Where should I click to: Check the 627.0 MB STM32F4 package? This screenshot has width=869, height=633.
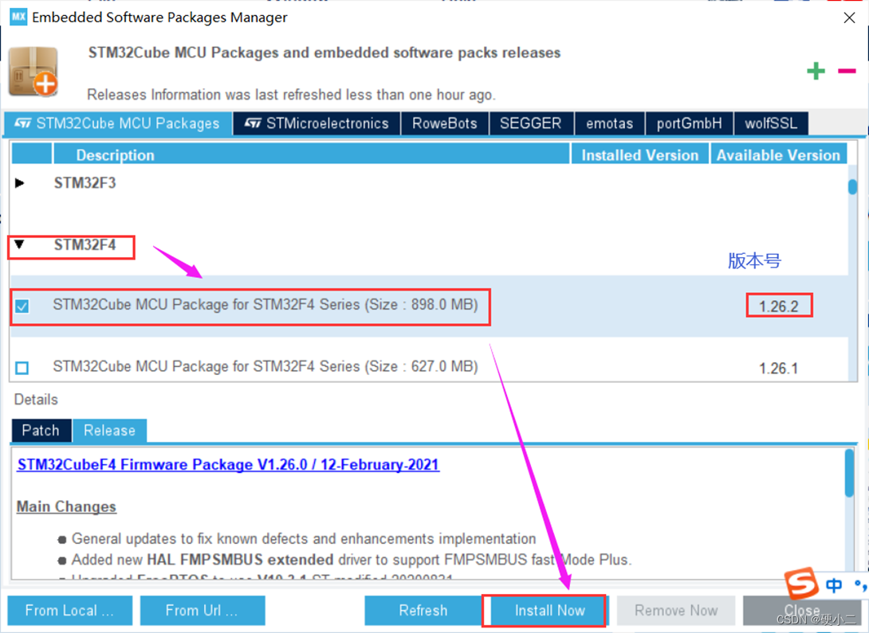coord(22,367)
